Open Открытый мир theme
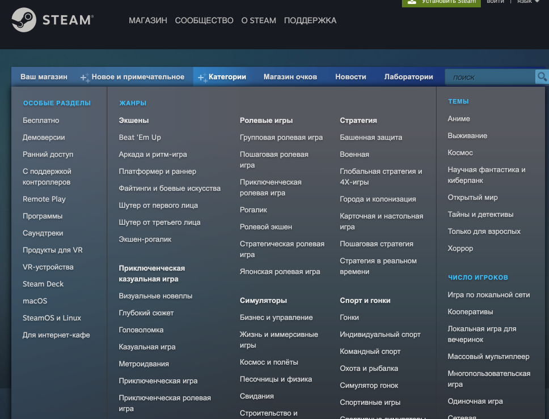 click(x=472, y=198)
